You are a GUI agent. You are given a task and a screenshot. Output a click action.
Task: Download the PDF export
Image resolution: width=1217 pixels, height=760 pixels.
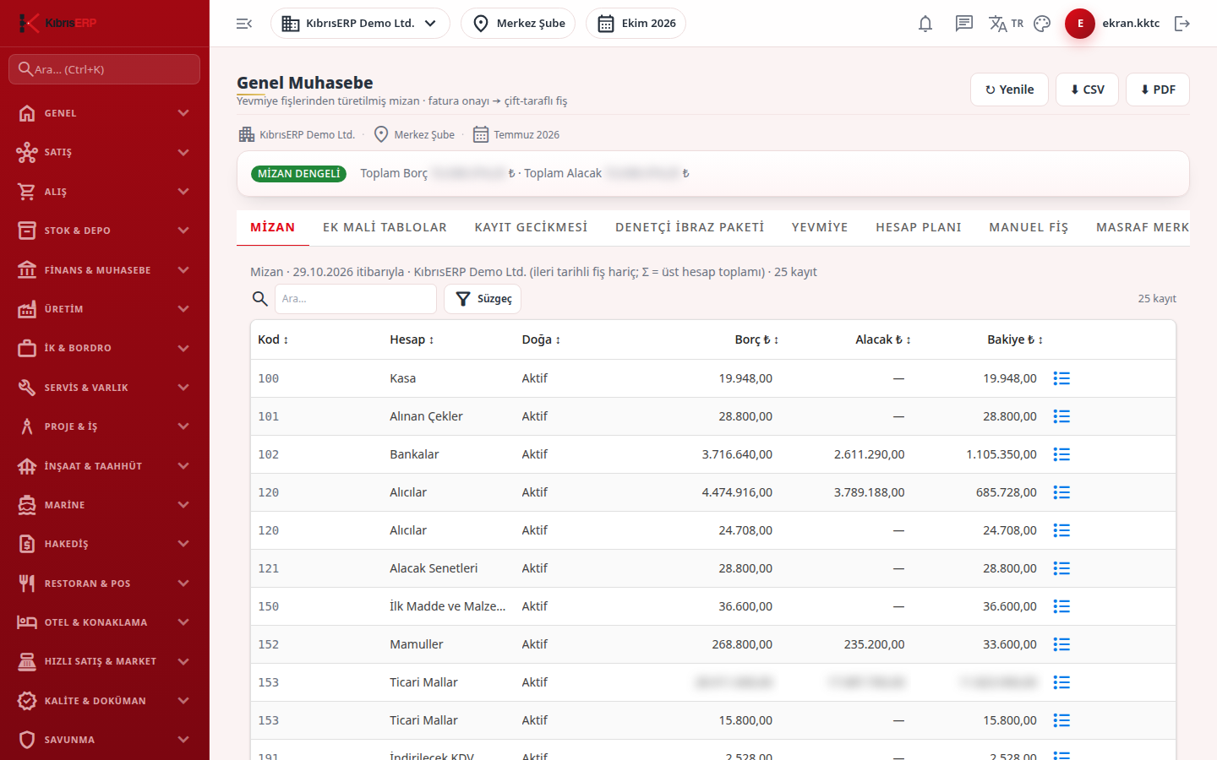tap(1158, 90)
